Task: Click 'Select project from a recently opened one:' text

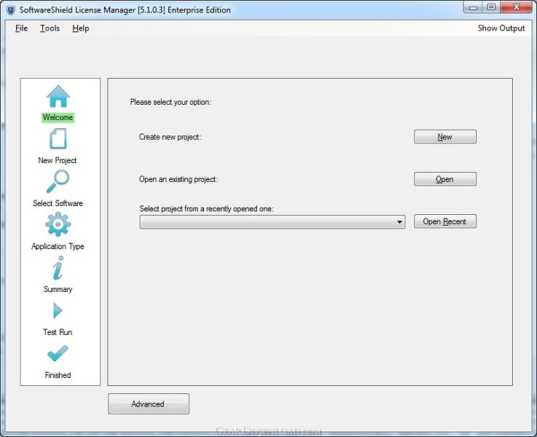Action: pyautogui.click(x=206, y=209)
